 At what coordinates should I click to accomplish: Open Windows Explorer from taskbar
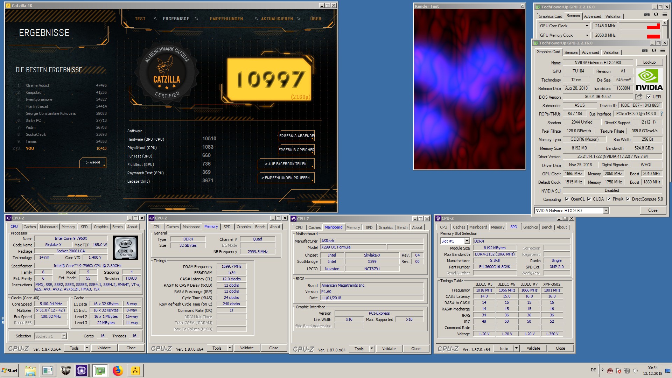pos(30,371)
